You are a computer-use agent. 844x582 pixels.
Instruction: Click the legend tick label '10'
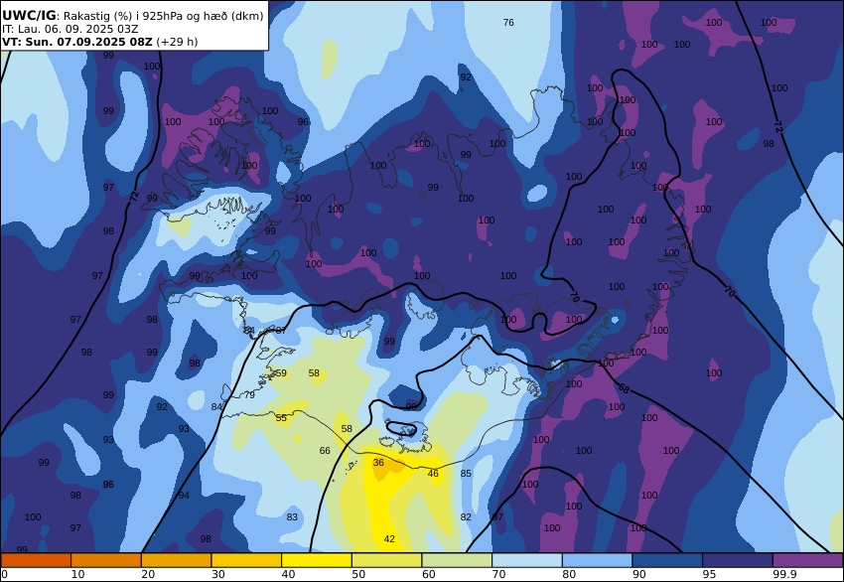pyautogui.click(x=77, y=574)
